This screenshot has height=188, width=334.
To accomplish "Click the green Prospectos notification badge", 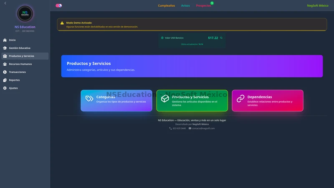I will click(x=212, y=3).
